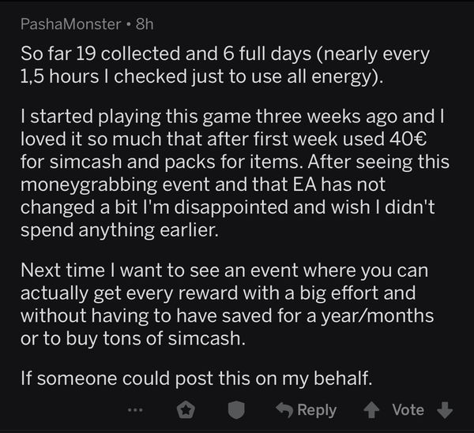Downvote the comment with the down arrow
The width and height of the screenshot is (474, 433).
tap(445, 410)
